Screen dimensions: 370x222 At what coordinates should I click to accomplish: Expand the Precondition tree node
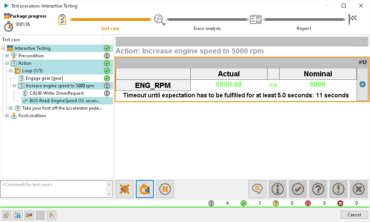(7, 56)
